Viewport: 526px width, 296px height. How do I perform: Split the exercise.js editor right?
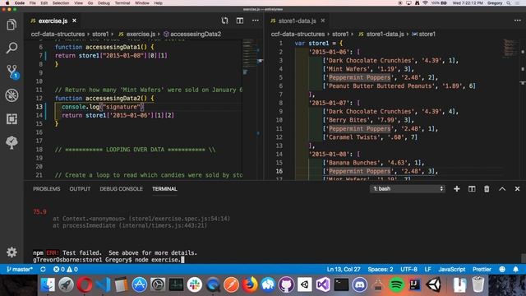[239, 21]
